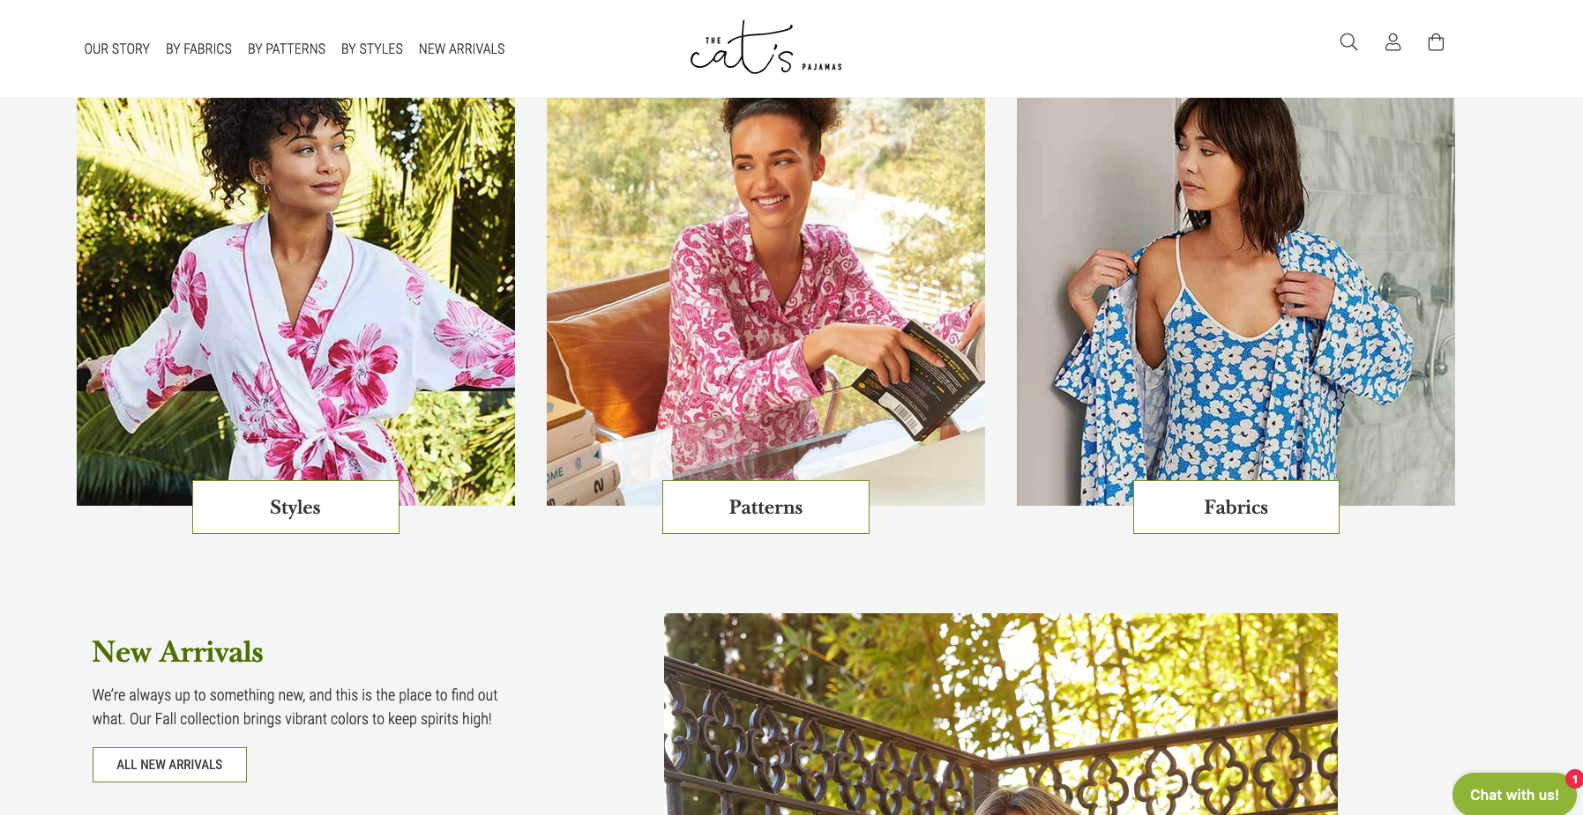Click the Styles category label button
The image size is (1583, 815).
pyautogui.click(x=295, y=507)
